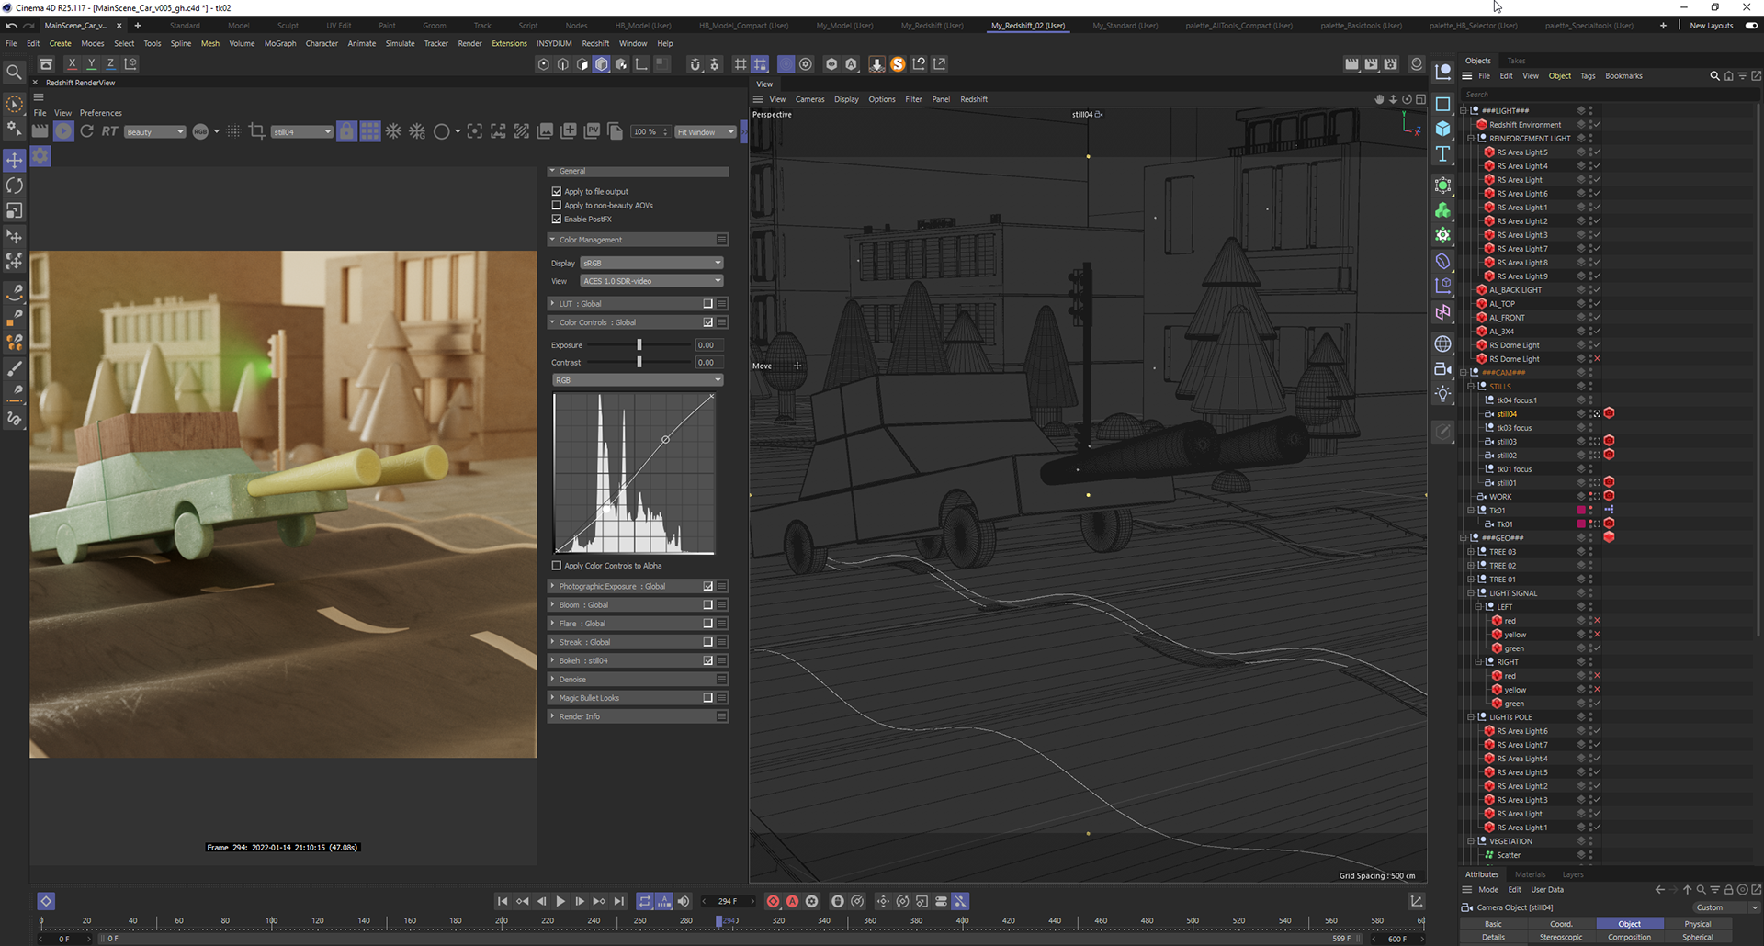Image resolution: width=1764 pixels, height=946 pixels.
Task: Click the Objects manager search magnifier icon
Action: click(1714, 76)
